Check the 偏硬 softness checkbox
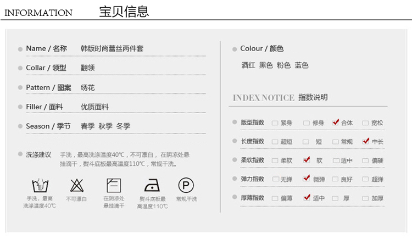The image size is (412, 239). (x=365, y=160)
